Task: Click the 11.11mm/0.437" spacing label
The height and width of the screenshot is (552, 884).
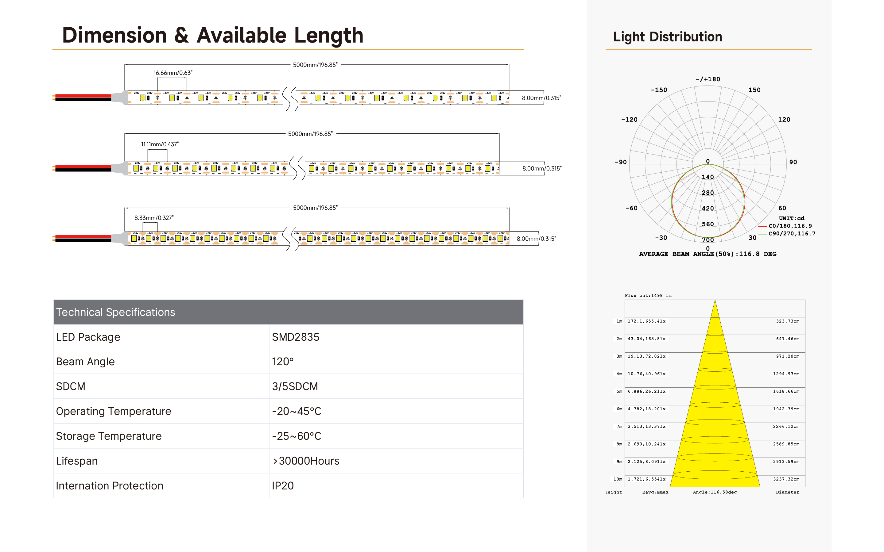Action: [160, 144]
